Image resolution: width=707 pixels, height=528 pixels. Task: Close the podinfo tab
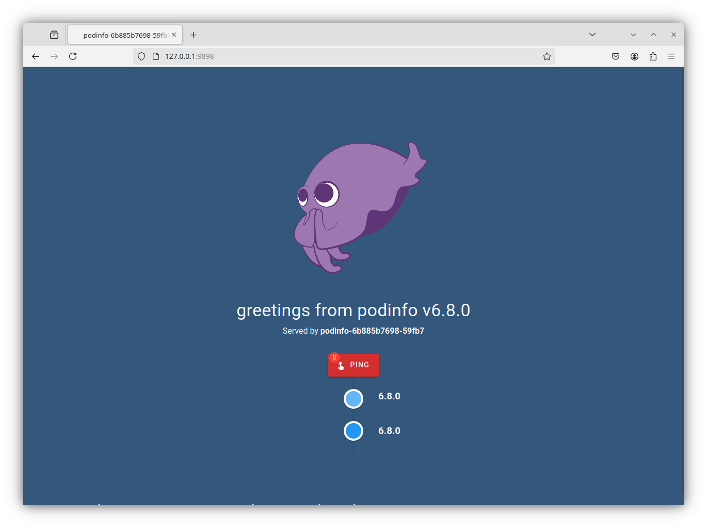click(x=174, y=35)
